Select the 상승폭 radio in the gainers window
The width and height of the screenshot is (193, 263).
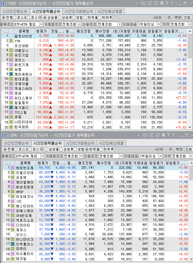[x=59, y=18]
